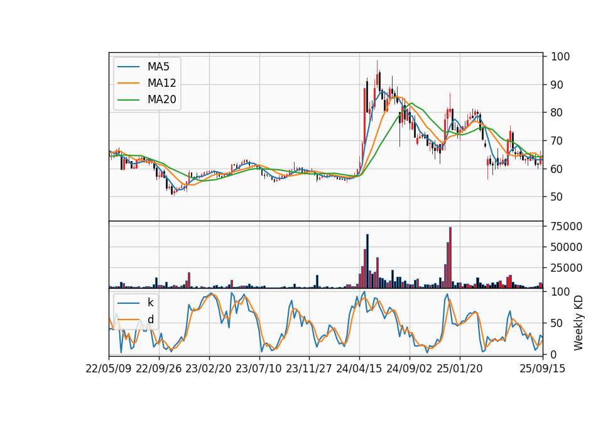This screenshot has width=603, height=434.
Task: Click the price axis label 70
Action: tap(557, 141)
